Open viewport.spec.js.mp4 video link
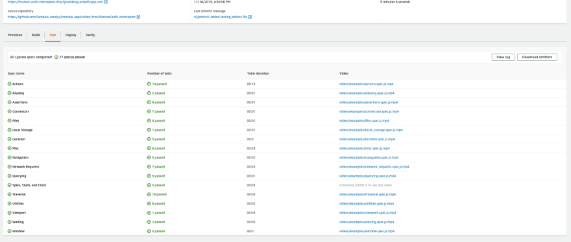The image size is (571, 242). [x=368, y=213]
